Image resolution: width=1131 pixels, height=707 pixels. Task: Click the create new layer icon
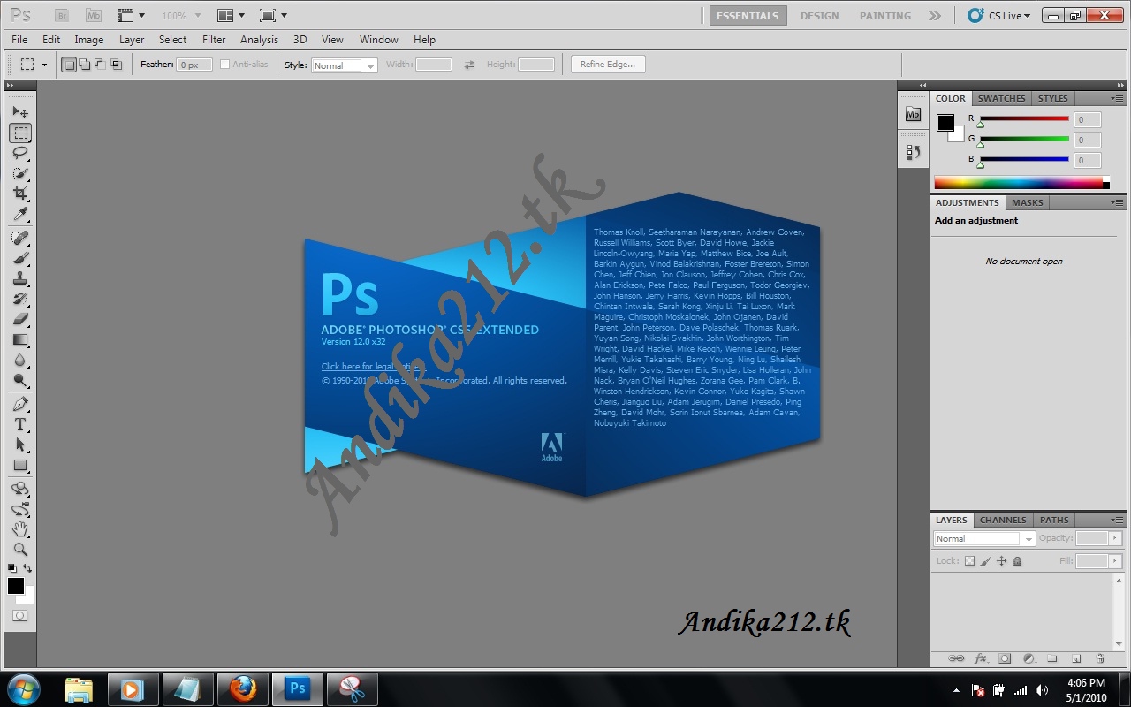coord(1076,658)
